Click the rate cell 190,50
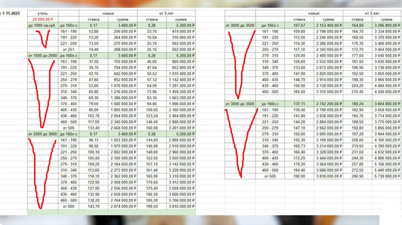The image size is (402, 225). (x=152, y=207)
